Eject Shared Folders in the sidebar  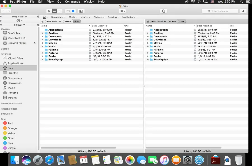point(34,43)
